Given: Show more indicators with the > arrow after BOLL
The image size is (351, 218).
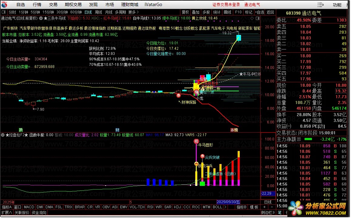Looking at the screenshot, I should click(225, 207).
